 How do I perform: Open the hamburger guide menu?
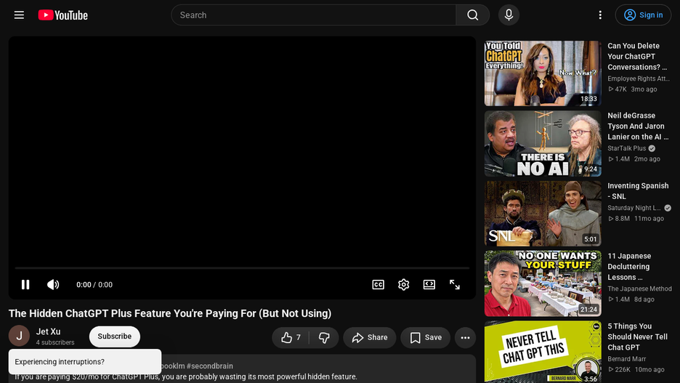coord(19,15)
